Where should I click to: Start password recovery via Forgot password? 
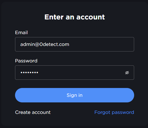click(114, 112)
